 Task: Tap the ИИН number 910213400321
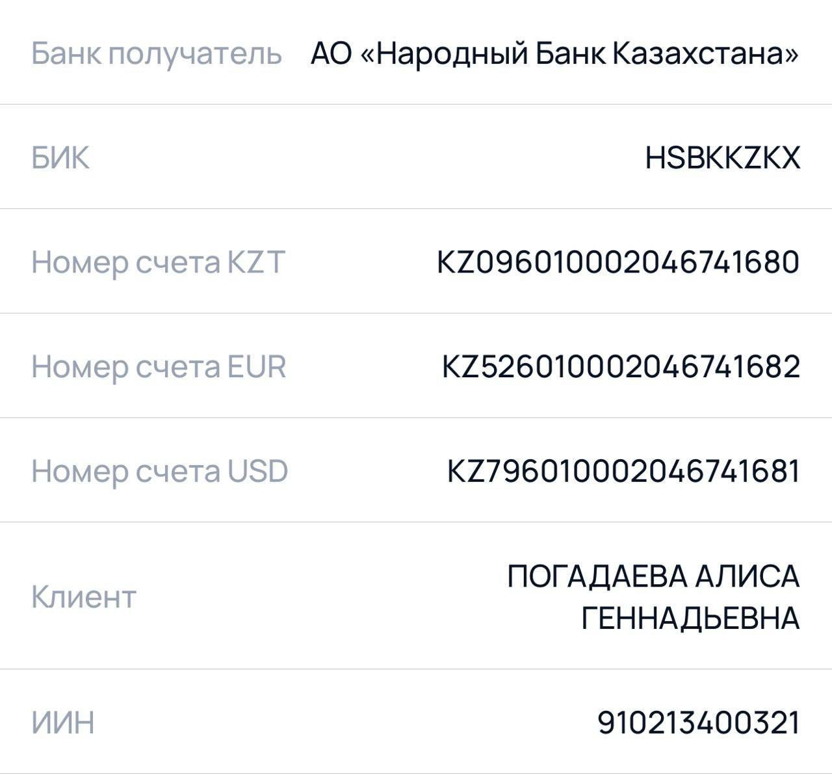click(699, 723)
